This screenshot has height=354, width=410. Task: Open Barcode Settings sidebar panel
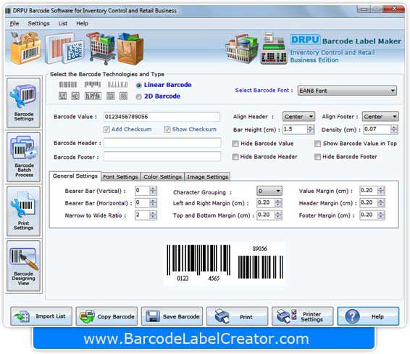pyautogui.click(x=23, y=102)
